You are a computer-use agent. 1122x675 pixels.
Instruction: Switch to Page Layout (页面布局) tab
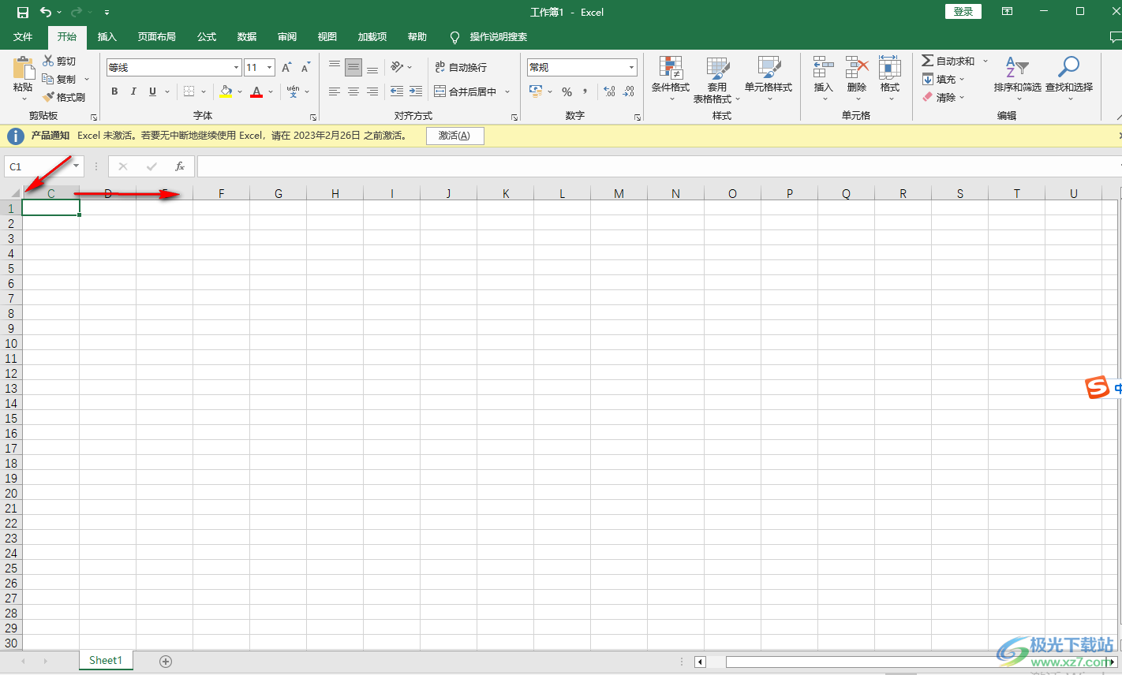(156, 37)
